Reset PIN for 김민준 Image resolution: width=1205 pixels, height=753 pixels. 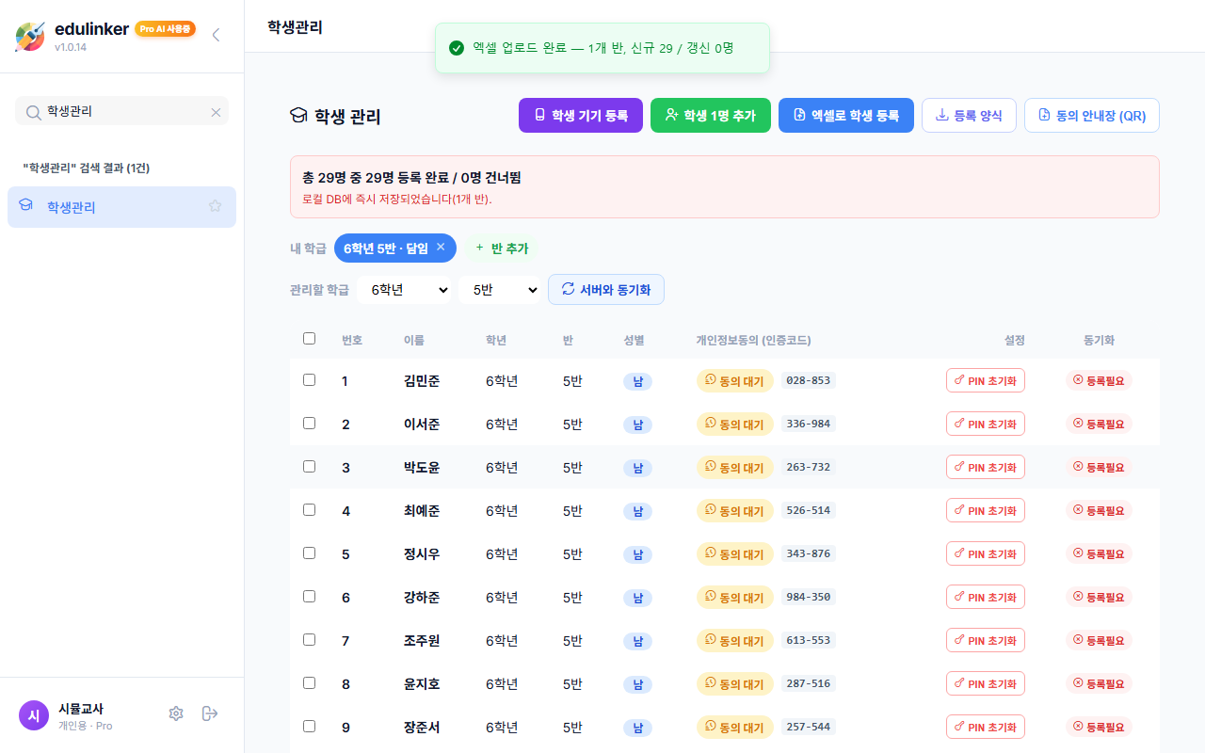coord(986,380)
